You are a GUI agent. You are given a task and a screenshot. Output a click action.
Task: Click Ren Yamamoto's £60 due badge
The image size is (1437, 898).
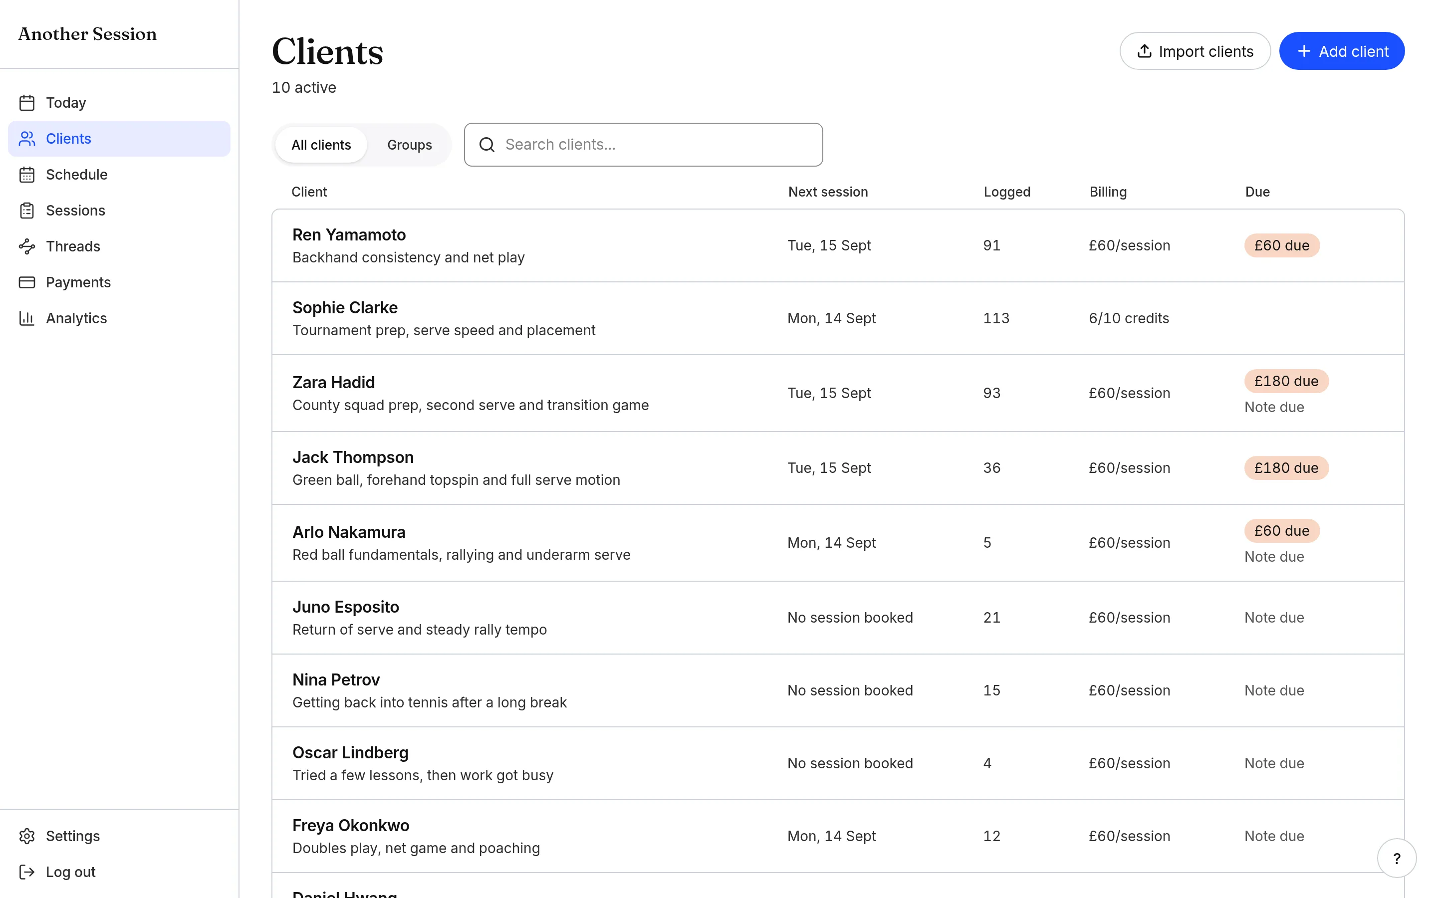(x=1281, y=245)
